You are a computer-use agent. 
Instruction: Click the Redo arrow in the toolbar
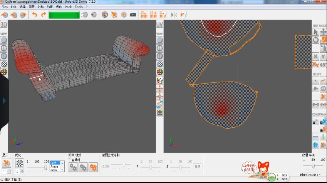click(x=44, y=15)
